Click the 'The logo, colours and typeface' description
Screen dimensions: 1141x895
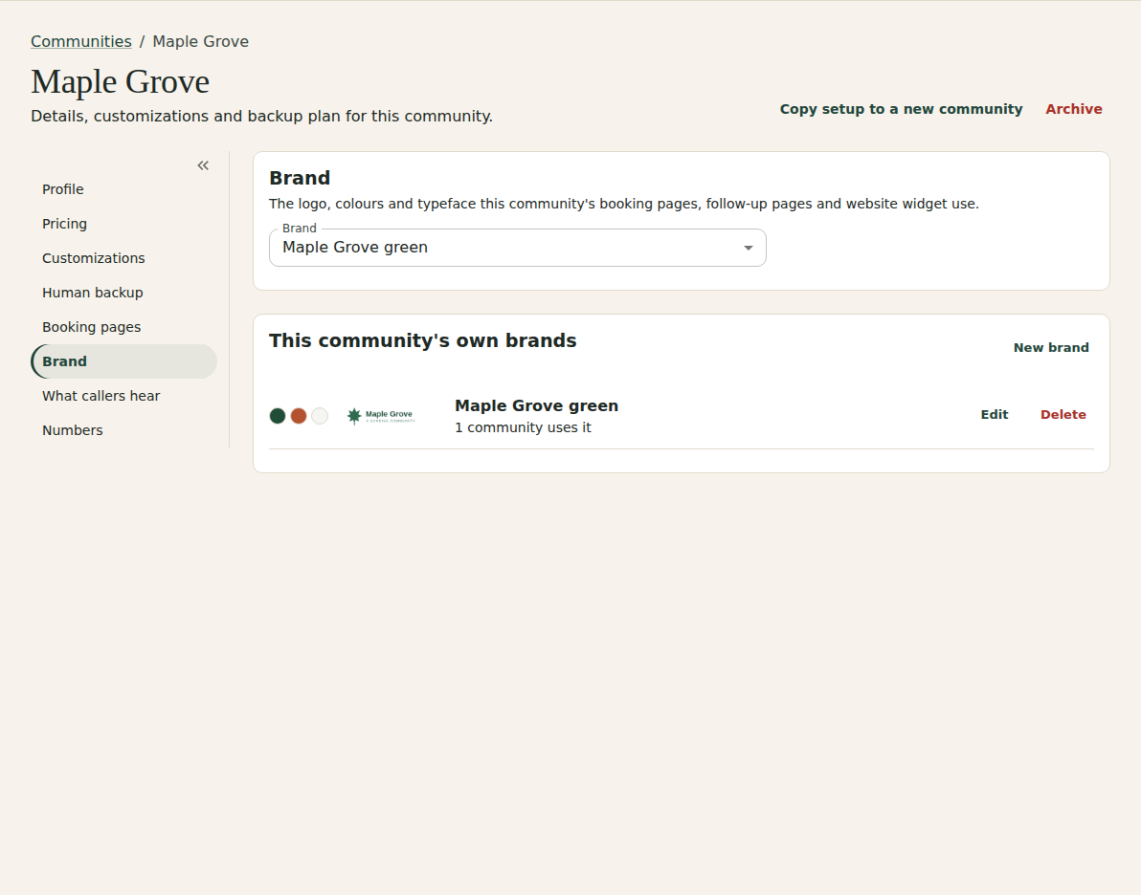(623, 204)
